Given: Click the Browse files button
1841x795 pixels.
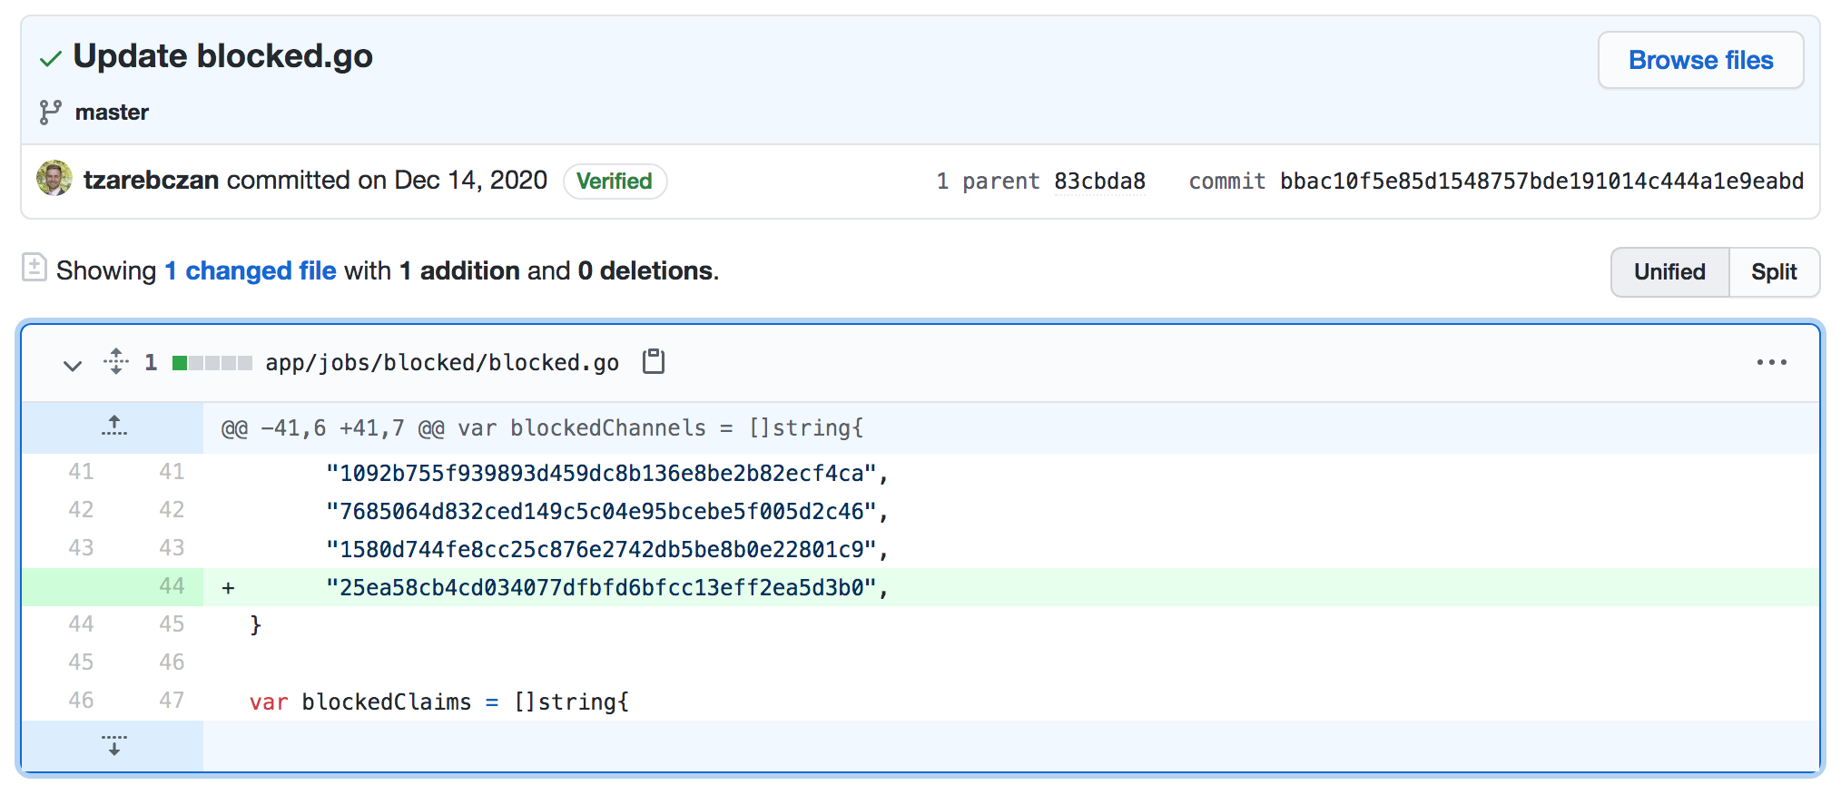Looking at the screenshot, I should click(1700, 60).
